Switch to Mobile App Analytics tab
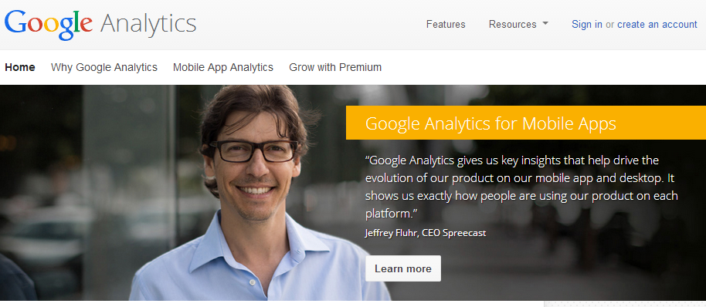This screenshot has height=307, width=706. click(x=223, y=67)
